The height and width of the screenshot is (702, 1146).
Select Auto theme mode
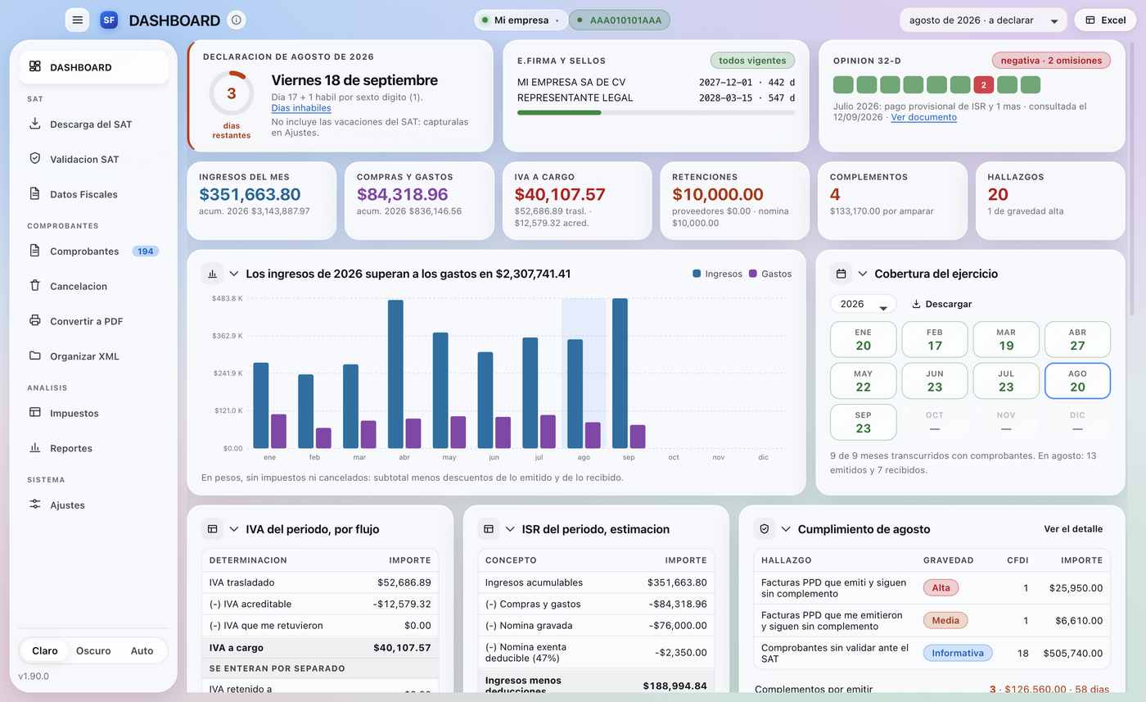(142, 651)
